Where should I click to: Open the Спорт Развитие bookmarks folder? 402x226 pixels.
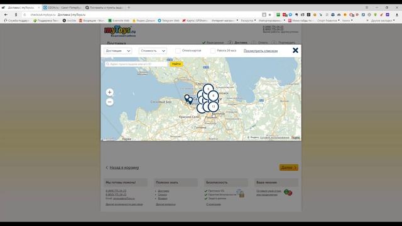(x=329, y=21)
